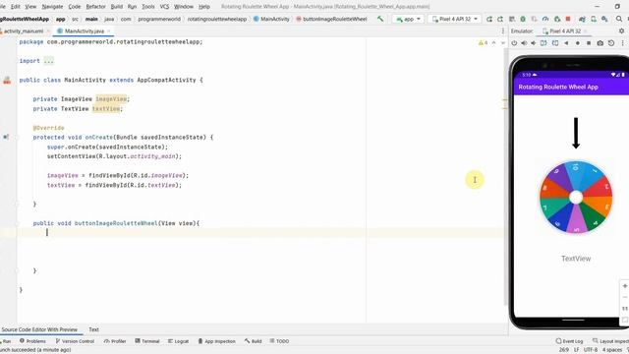Click the emulator 1:1 actual size icon
The height and width of the screenshot is (354, 629).
625,308
